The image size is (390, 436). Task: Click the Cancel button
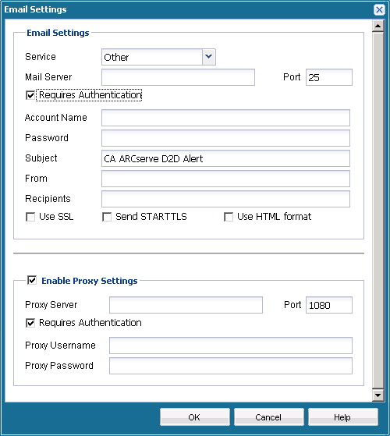(268, 417)
